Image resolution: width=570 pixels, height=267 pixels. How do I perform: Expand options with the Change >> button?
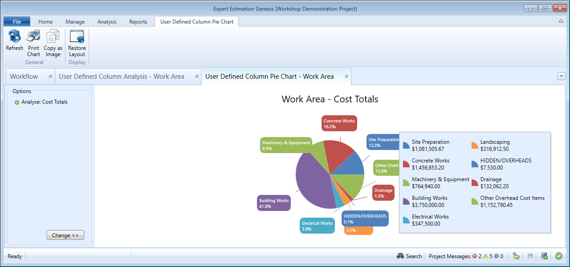click(65, 235)
